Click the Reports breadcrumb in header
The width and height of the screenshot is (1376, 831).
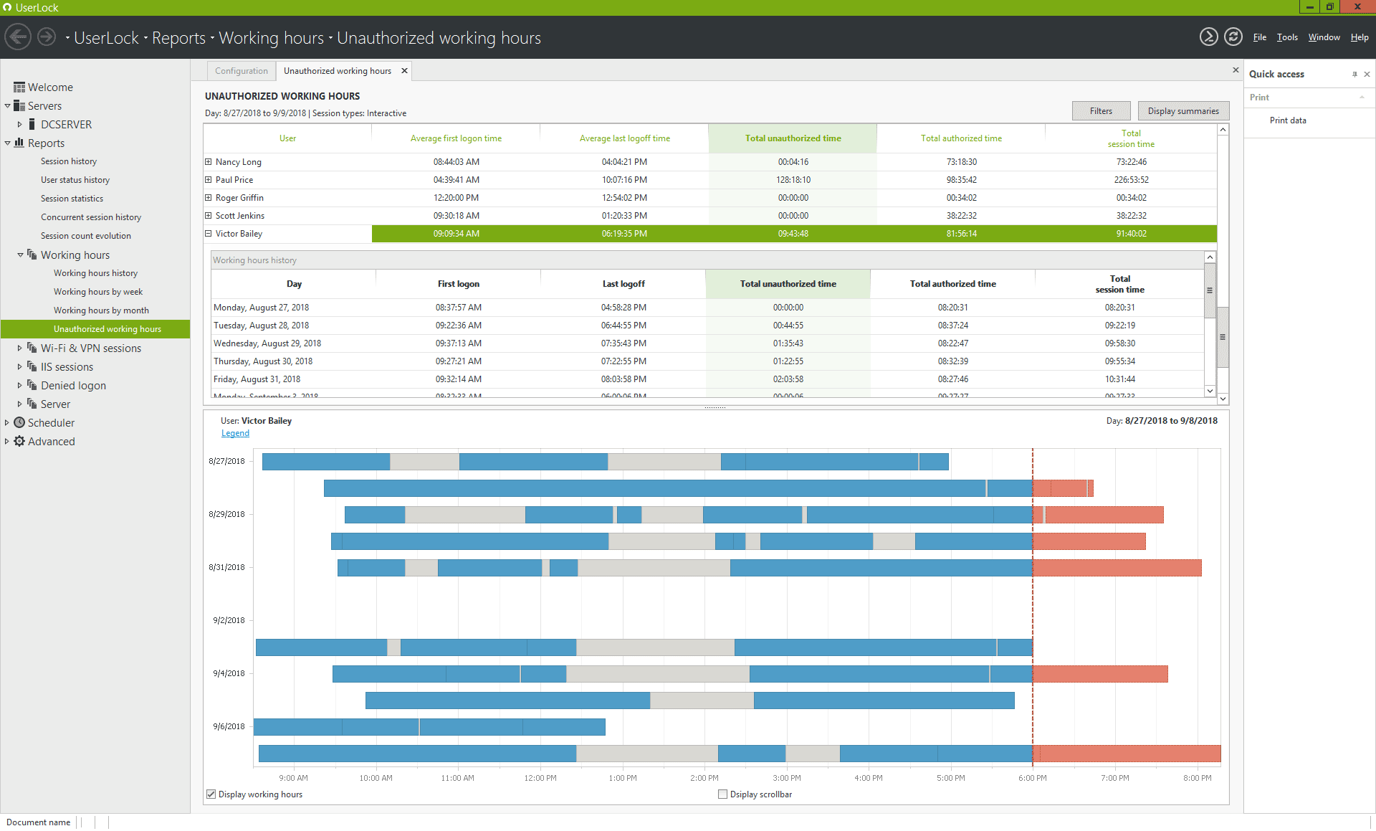point(178,38)
